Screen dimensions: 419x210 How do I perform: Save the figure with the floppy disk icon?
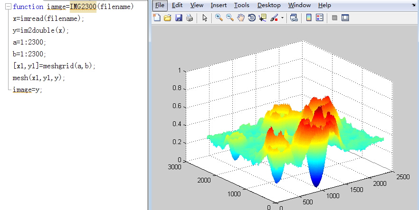coord(179,18)
